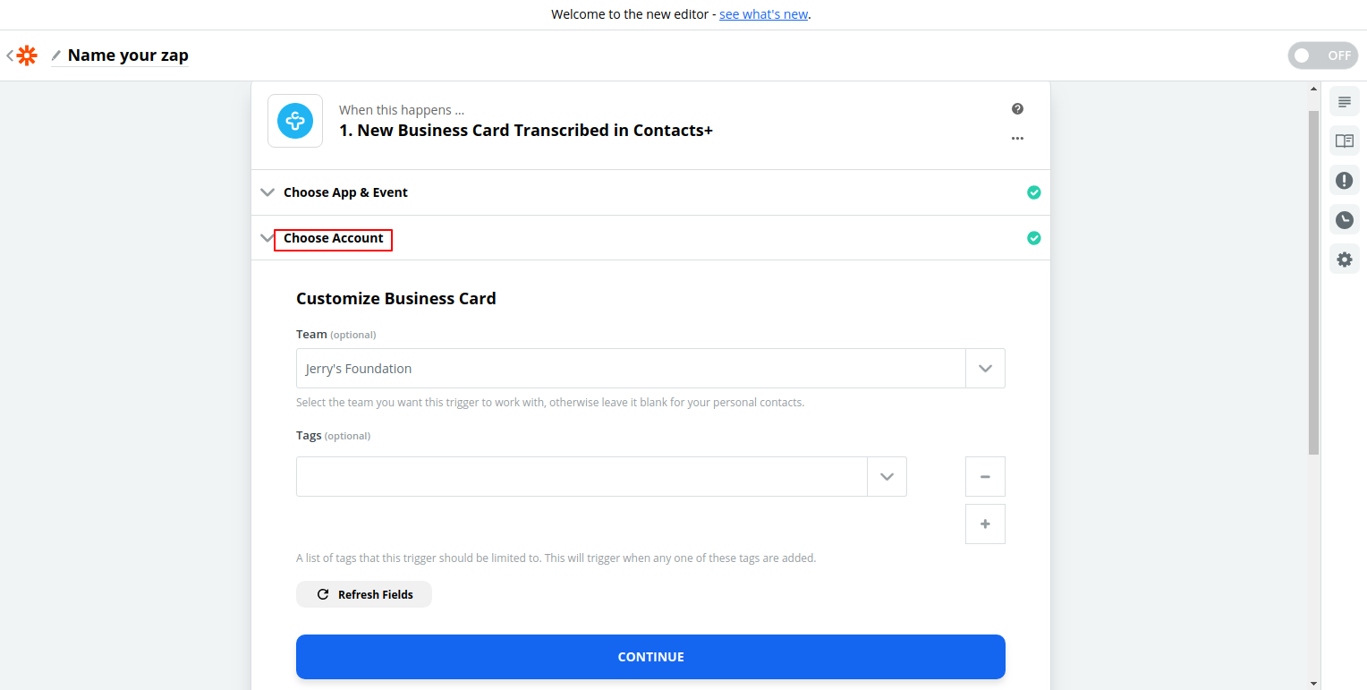Click the Contacts+ app icon
The image size is (1367, 690).
coord(295,121)
